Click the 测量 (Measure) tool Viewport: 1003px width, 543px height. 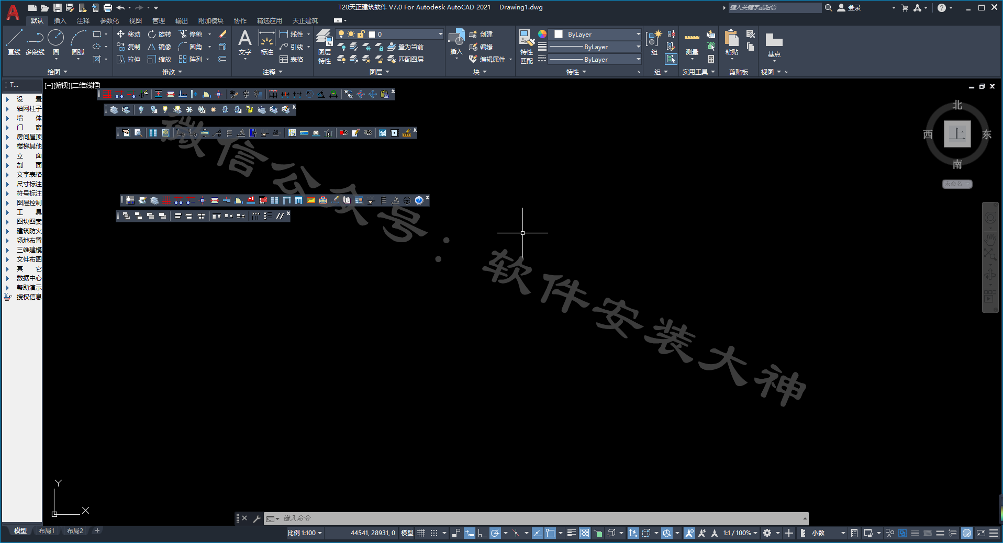tap(692, 44)
